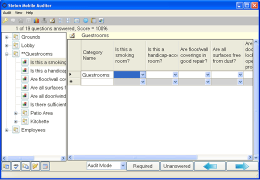Open the Help menu

point(29,13)
